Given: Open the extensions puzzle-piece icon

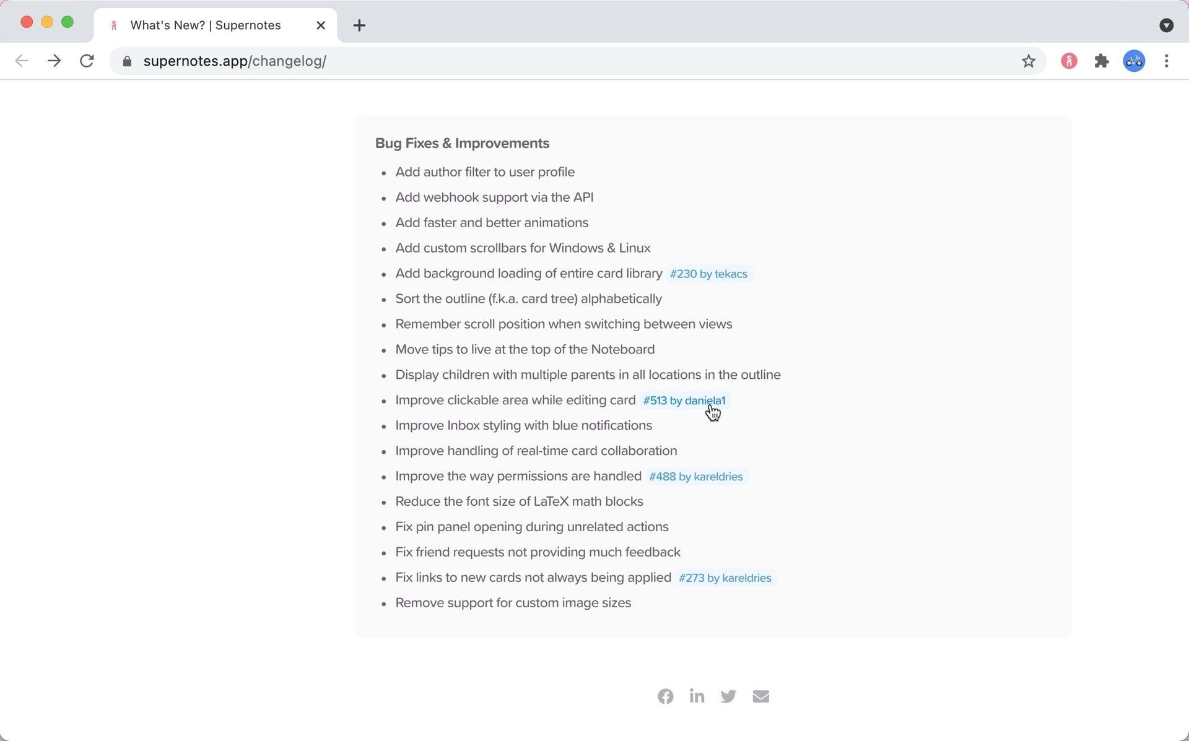Looking at the screenshot, I should tap(1102, 61).
